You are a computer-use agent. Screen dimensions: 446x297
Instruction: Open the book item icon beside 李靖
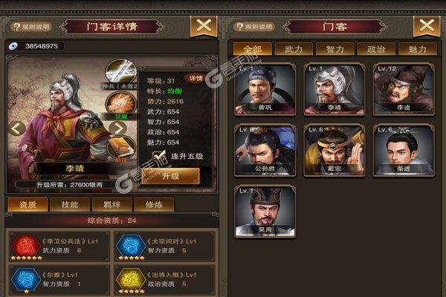[x=121, y=148]
